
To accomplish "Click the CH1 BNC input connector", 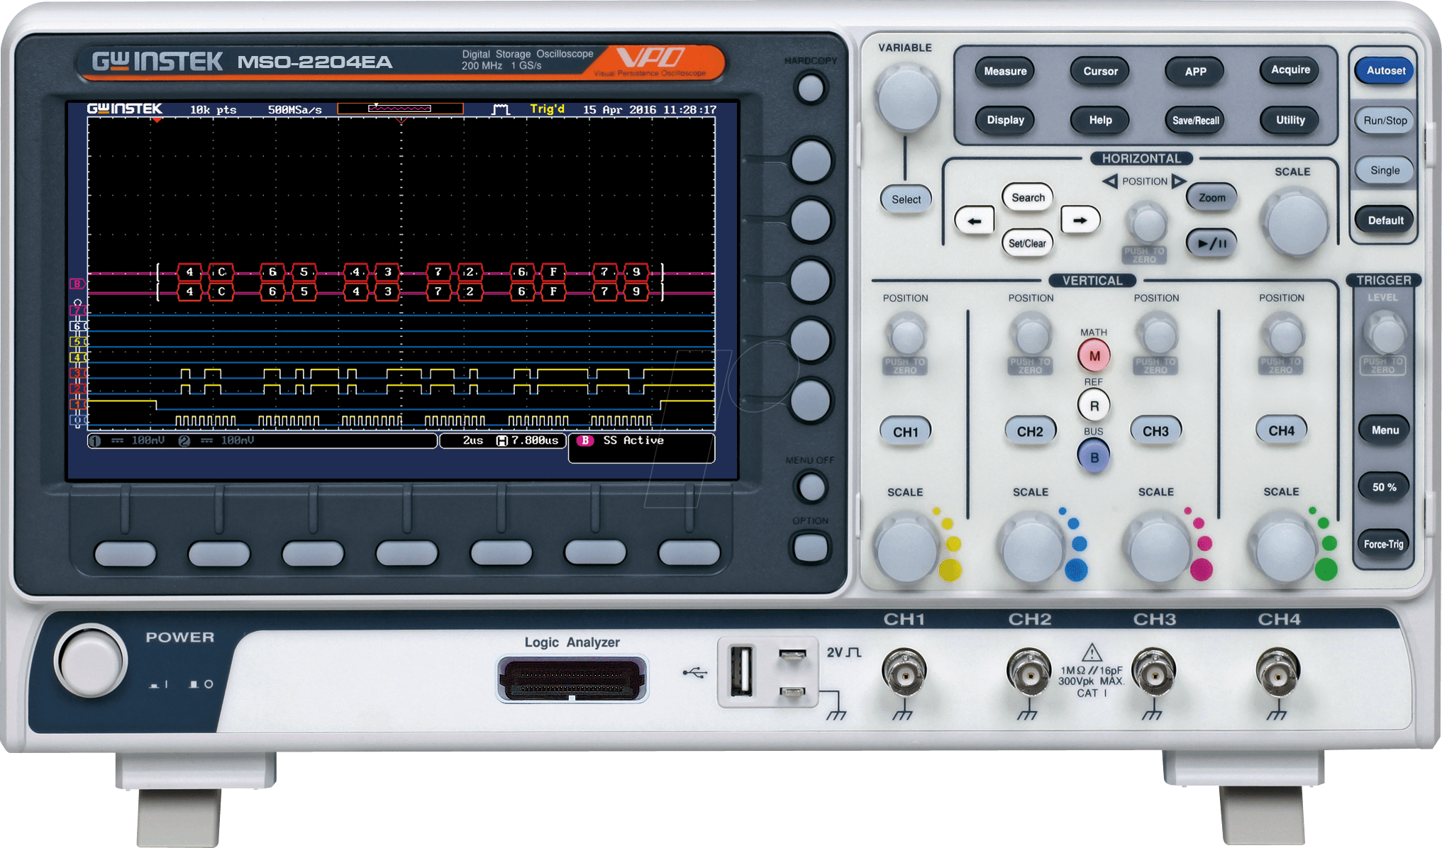I will point(904,672).
